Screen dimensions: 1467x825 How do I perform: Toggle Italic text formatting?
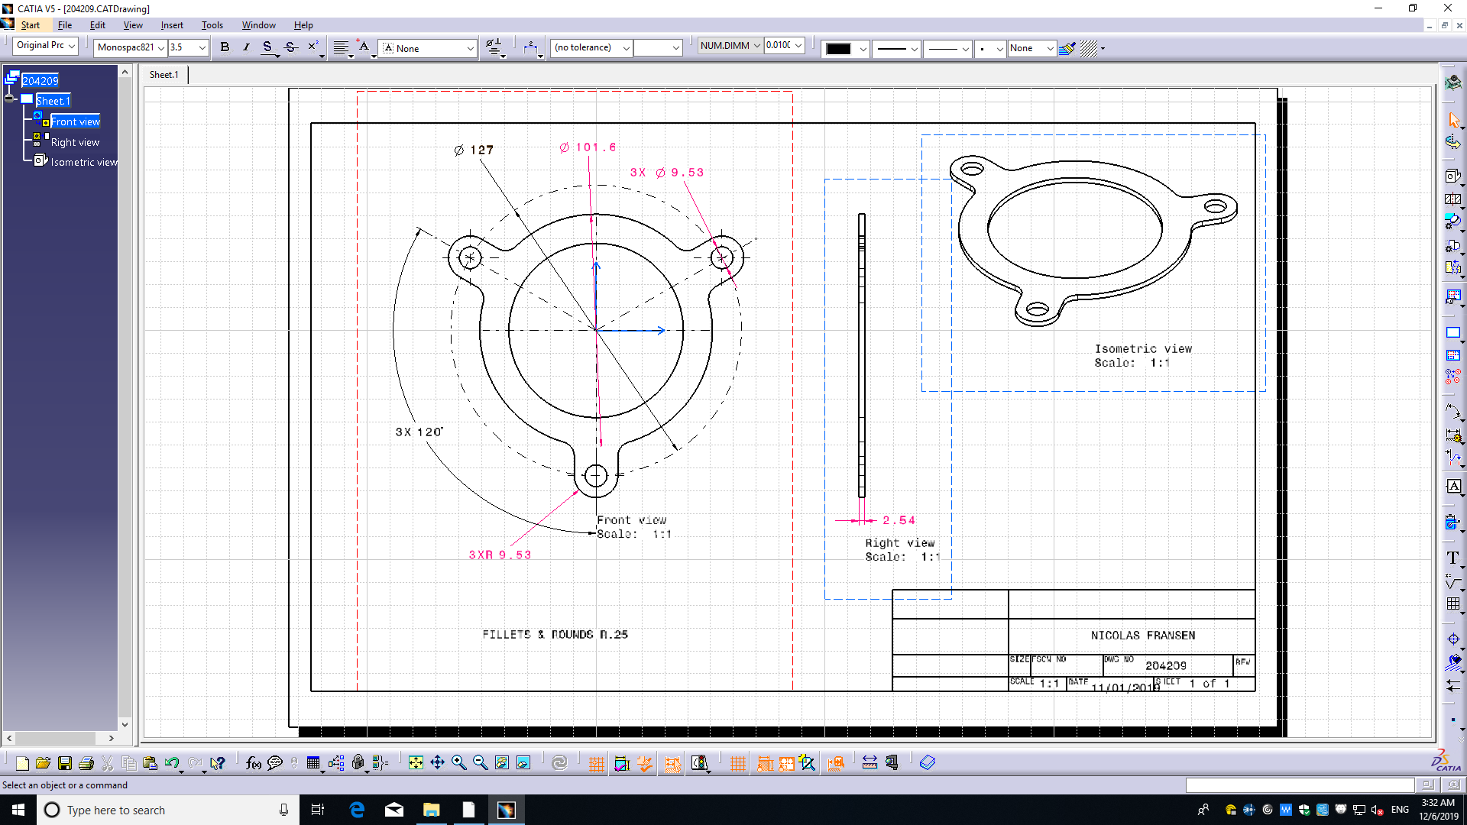coord(246,47)
